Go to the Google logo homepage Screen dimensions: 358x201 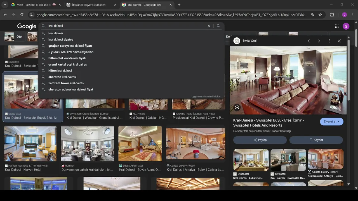point(27,26)
